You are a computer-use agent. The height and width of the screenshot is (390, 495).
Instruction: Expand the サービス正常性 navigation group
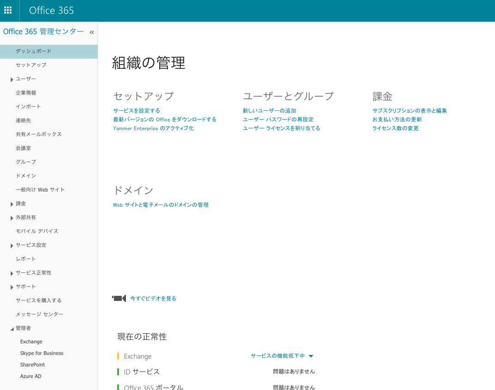[12, 273]
